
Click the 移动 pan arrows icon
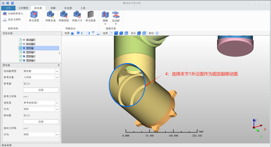pos(157,33)
